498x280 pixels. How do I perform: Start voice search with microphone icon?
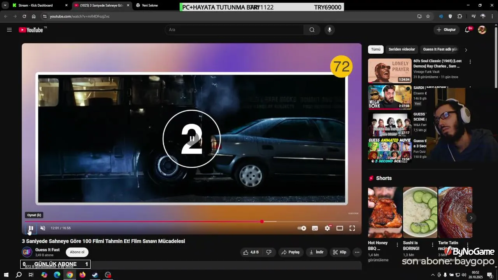pos(330,30)
